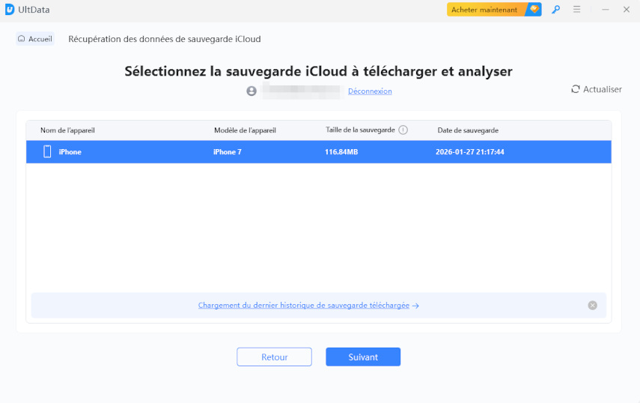Image resolution: width=640 pixels, height=403 pixels.
Task: Click the Suivant button
Action: pos(363,357)
